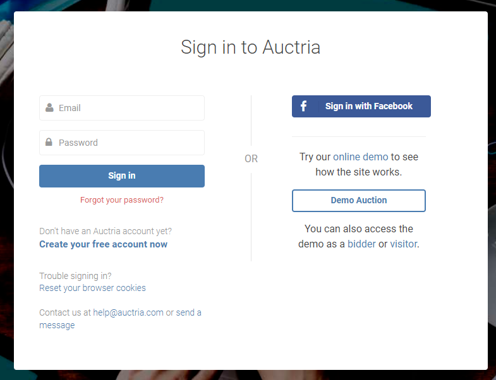Screen dimensions: 496x380
Task: Choose Sign in with Facebook button
Action: (x=361, y=106)
